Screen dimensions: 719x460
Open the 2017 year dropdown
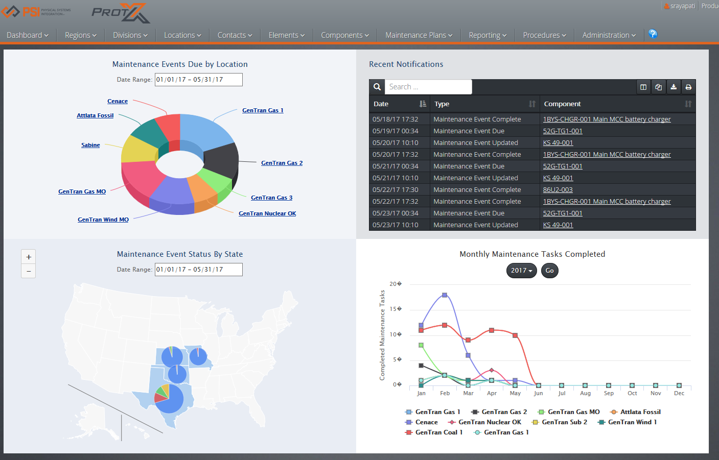coord(521,271)
